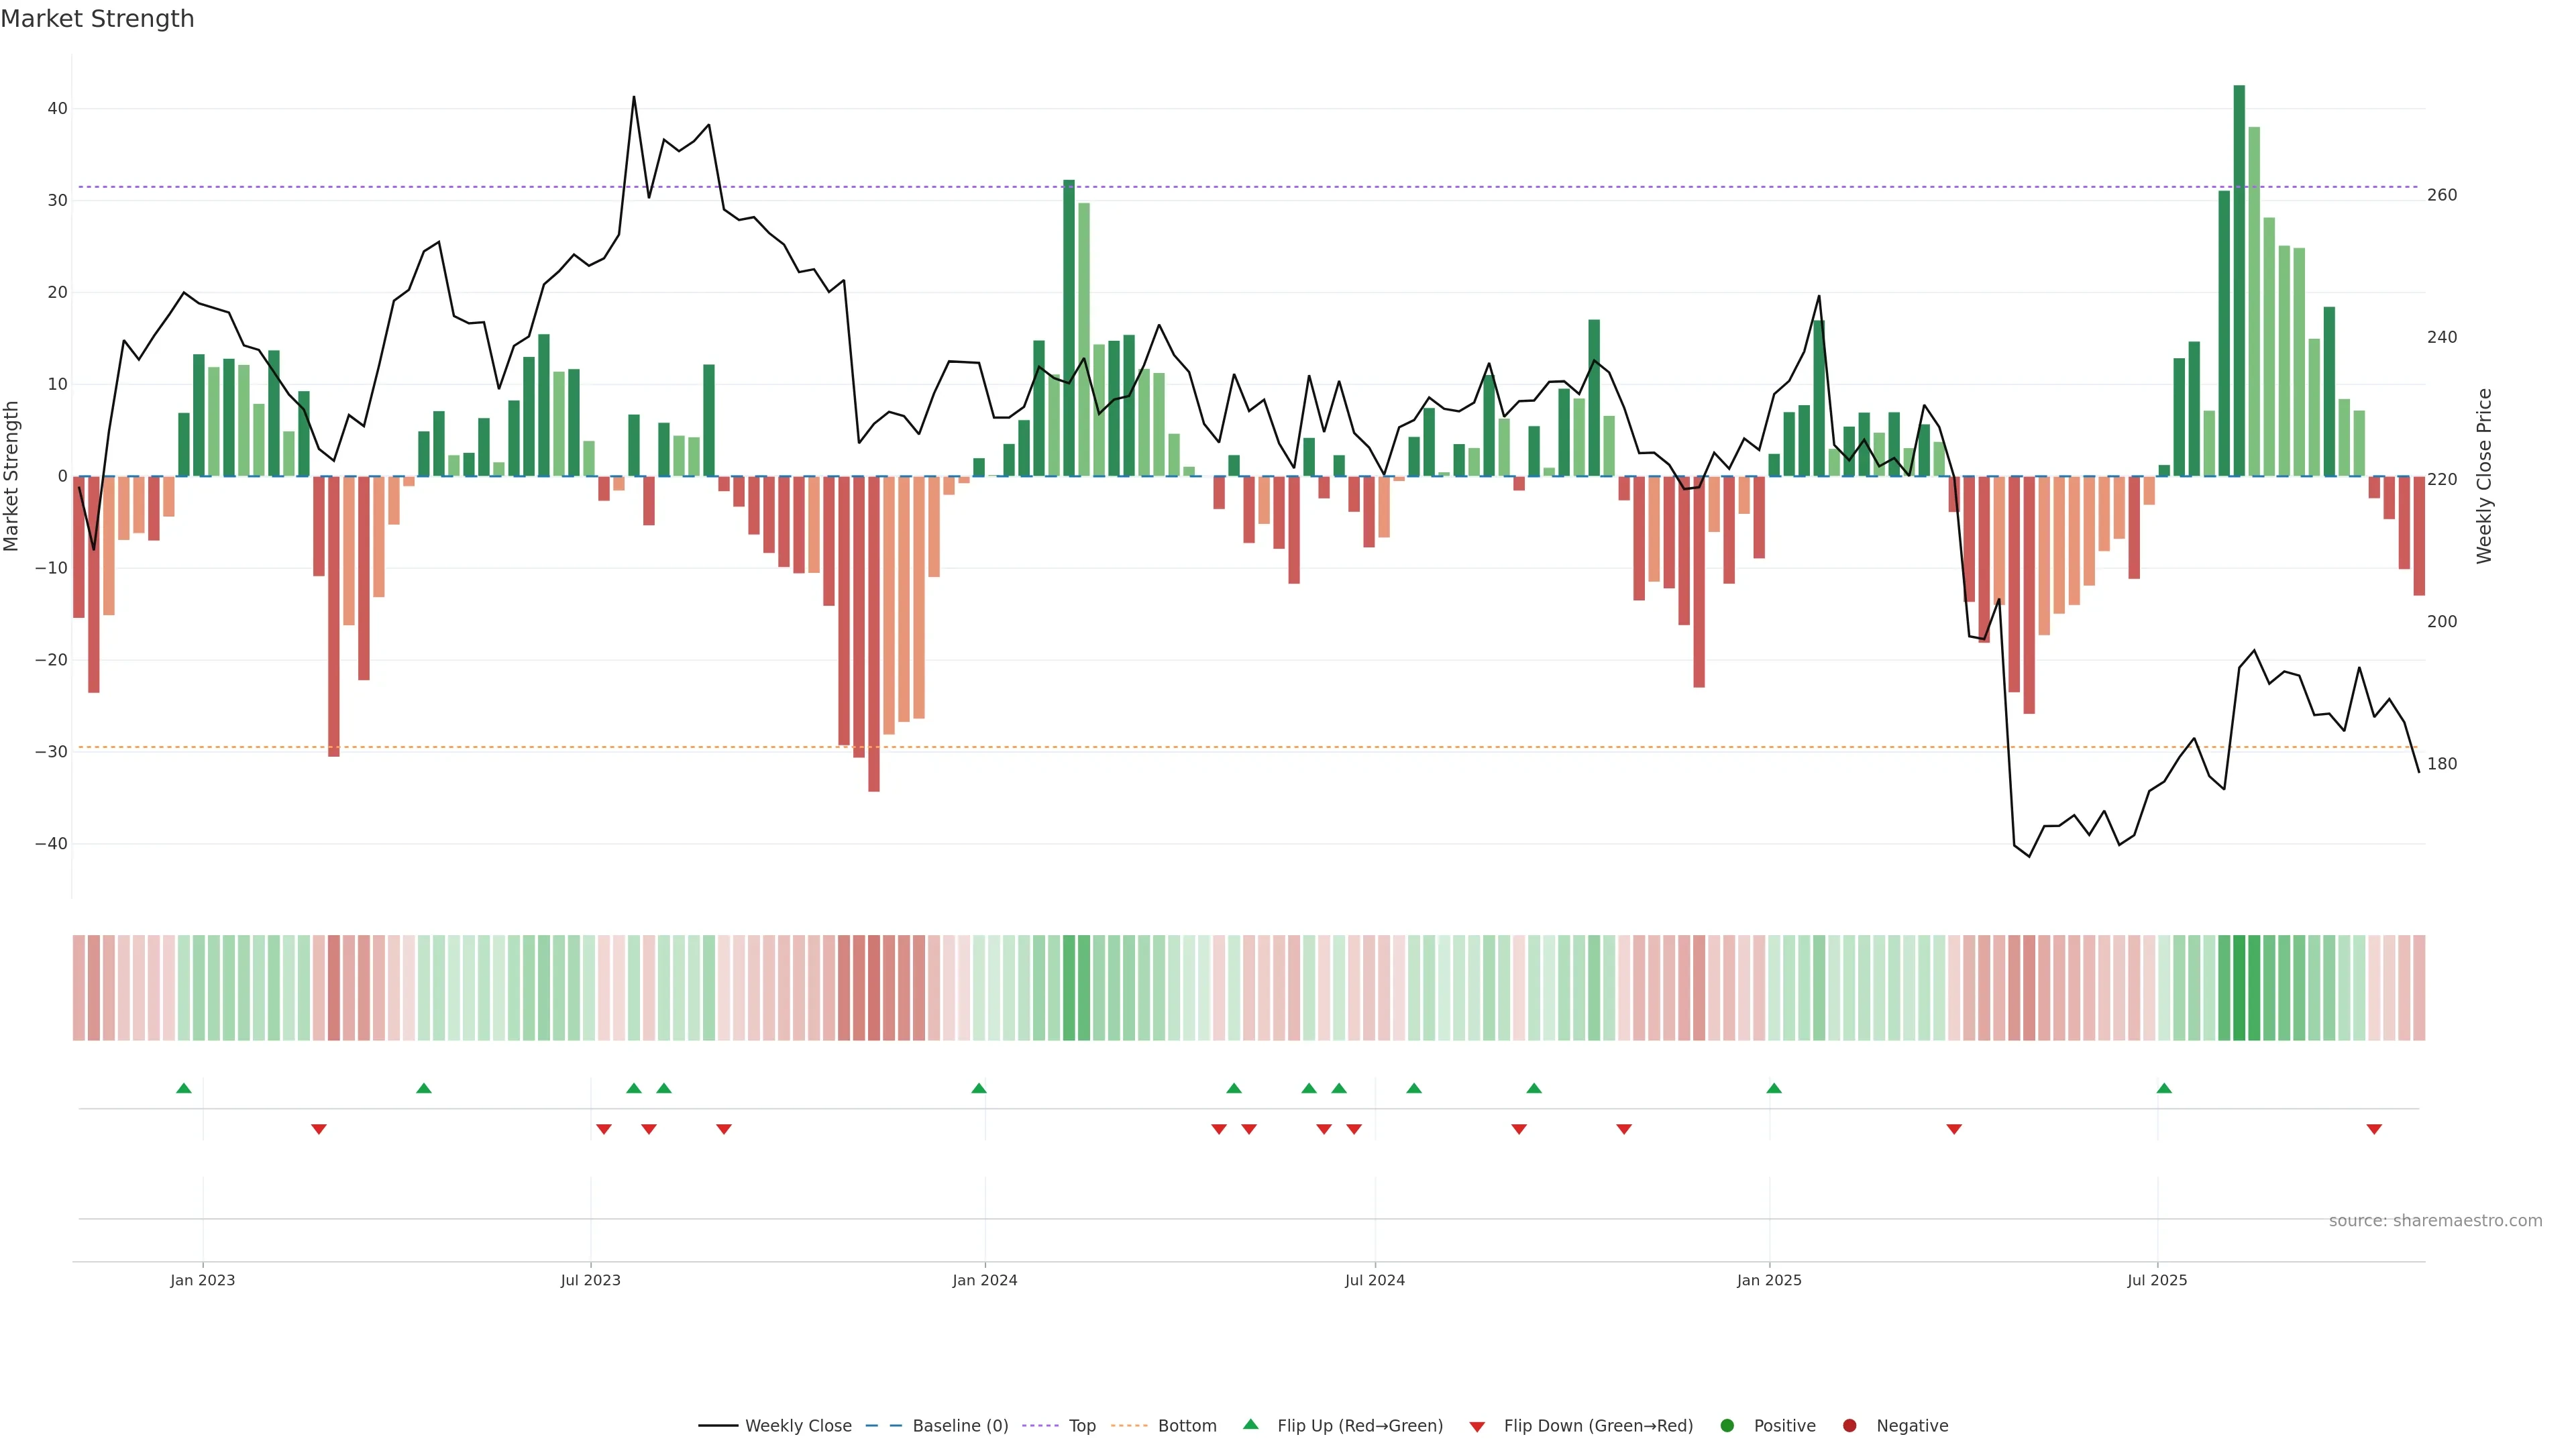This screenshot has width=2576, height=1449.
Task: Click the source: sharemaestro.com text
Action: [x=2435, y=1221]
